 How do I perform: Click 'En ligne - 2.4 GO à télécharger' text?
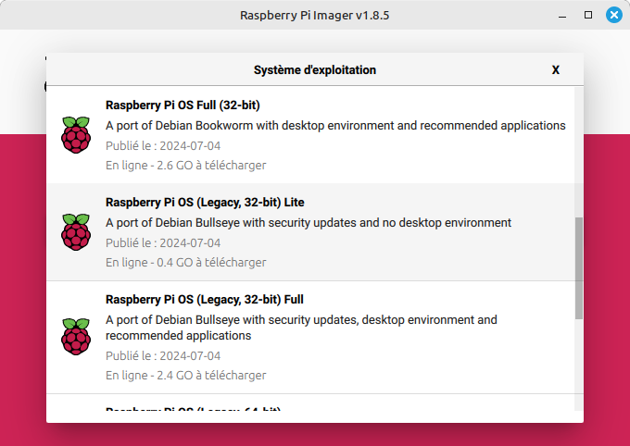(186, 376)
